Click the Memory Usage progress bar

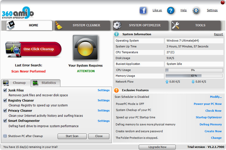pyautogui.click(x=194, y=76)
